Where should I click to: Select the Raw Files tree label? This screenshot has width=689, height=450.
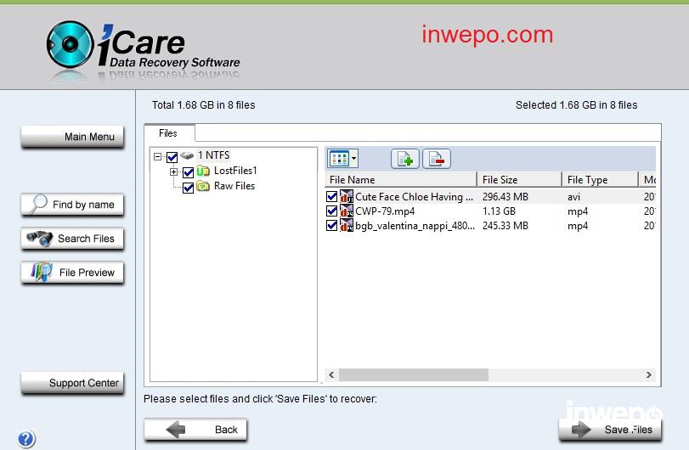click(234, 186)
